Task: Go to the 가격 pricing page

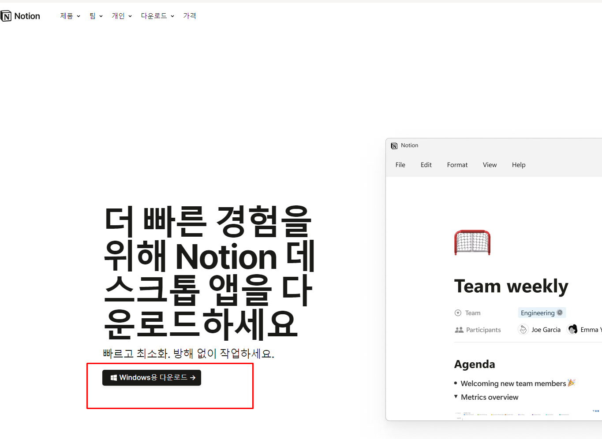Action: (x=190, y=16)
